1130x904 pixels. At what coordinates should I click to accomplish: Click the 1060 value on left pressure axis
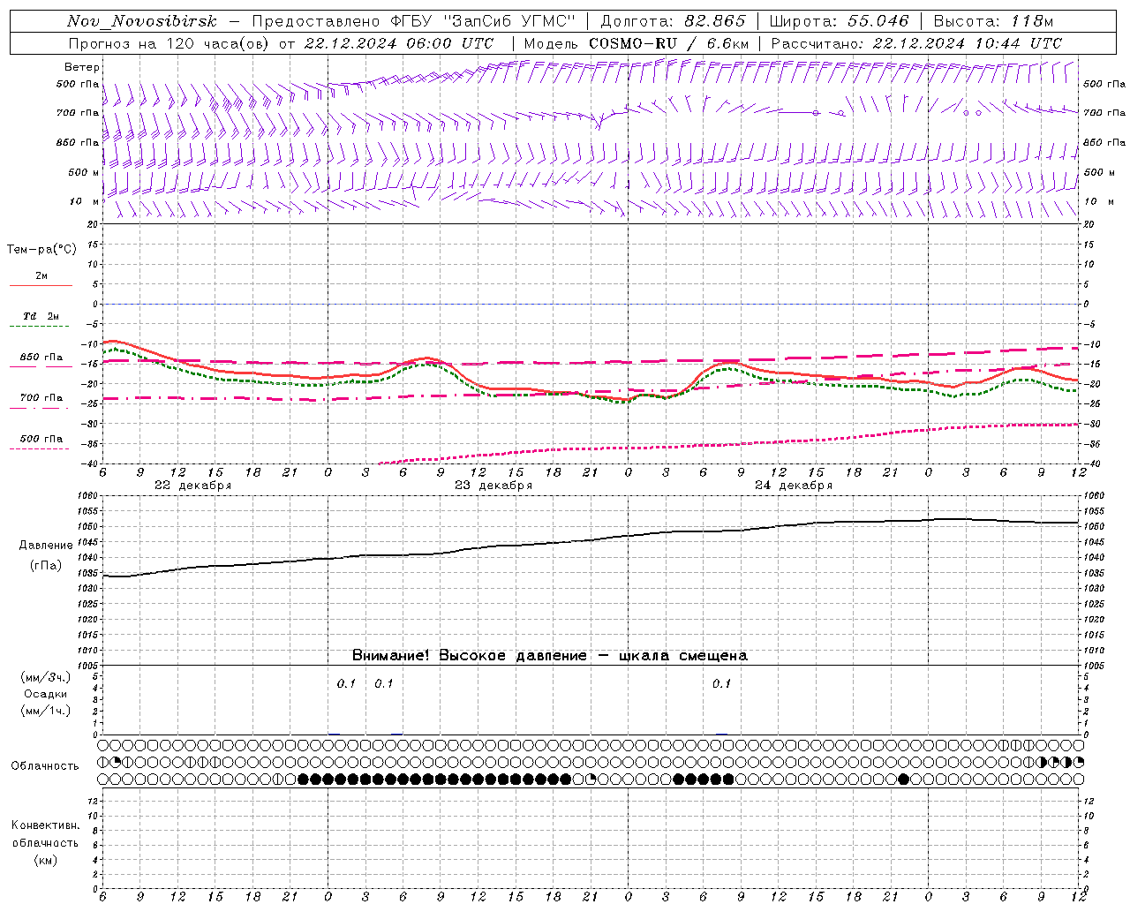tap(88, 496)
